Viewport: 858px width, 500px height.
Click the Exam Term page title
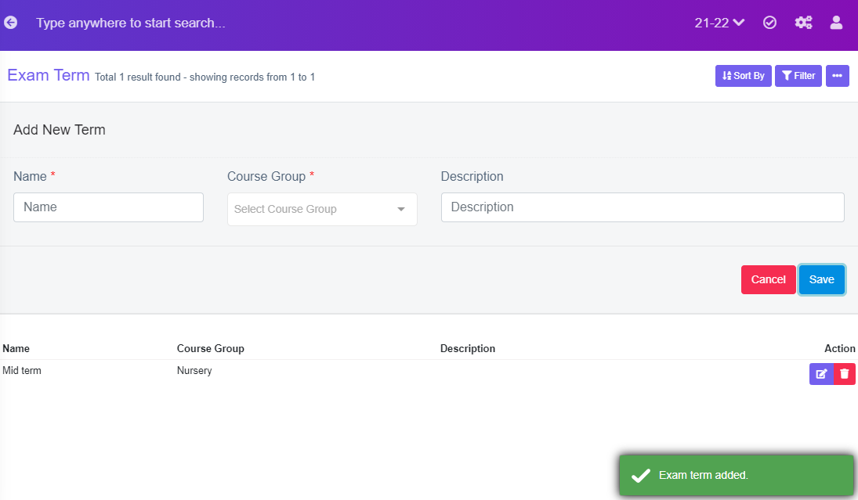pos(48,75)
